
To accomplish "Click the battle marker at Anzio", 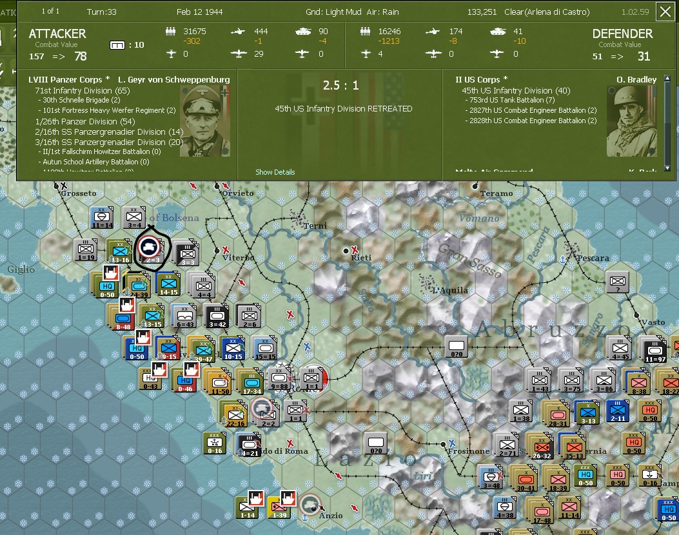I will tap(310, 504).
